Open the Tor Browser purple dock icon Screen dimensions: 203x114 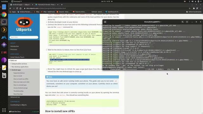pyautogui.click(x=4, y=60)
